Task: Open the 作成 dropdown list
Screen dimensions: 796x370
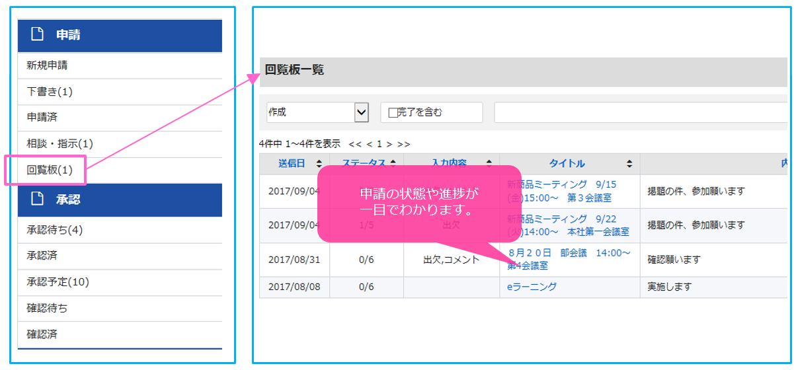Action: click(x=317, y=112)
